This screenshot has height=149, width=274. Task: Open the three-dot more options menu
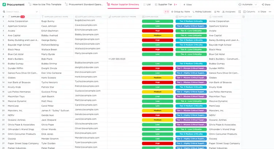[x=270, y=12]
